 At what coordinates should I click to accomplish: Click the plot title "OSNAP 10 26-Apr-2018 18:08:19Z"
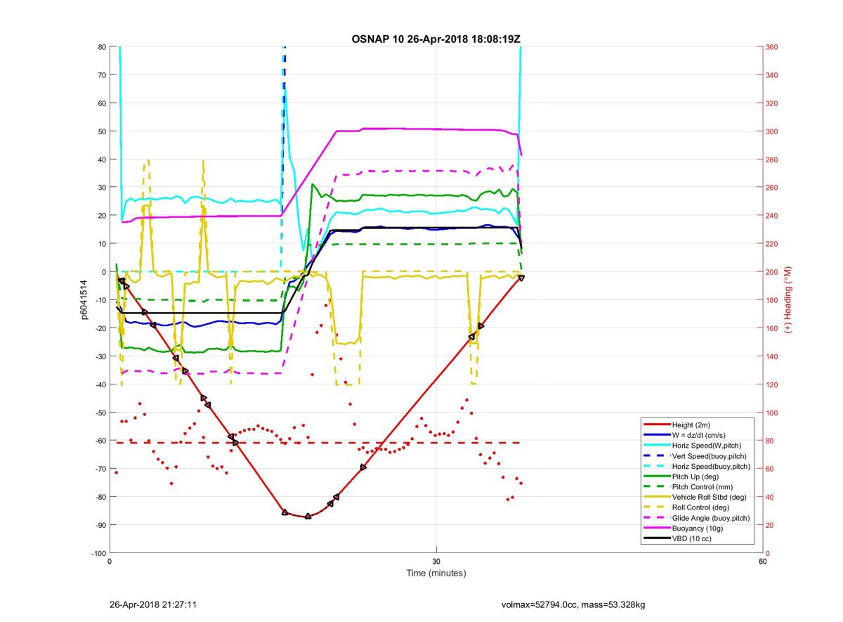click(x=436, y=39)
